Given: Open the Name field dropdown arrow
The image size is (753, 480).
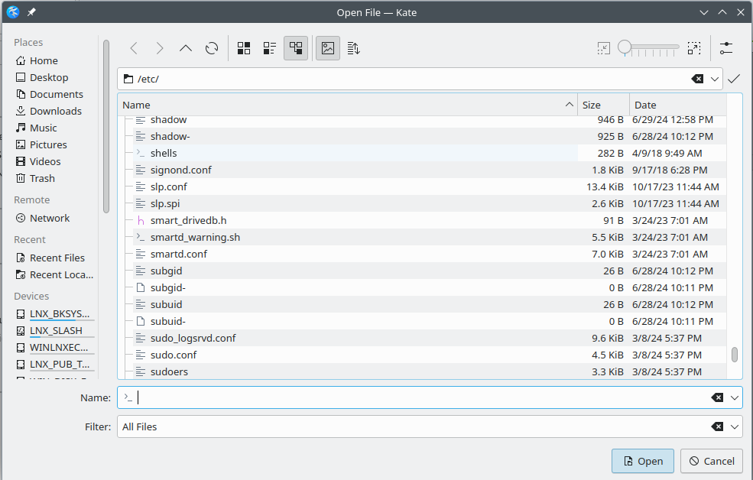Looking at the screenshot, I should [x=735, y=397].
